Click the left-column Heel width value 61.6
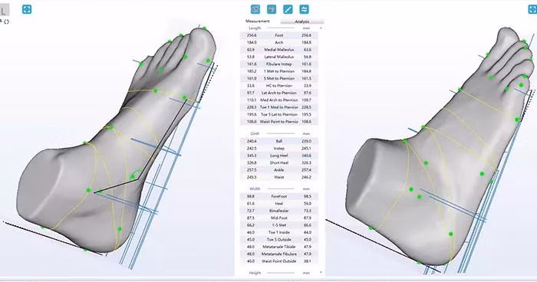537x282 pixels. 251,204
